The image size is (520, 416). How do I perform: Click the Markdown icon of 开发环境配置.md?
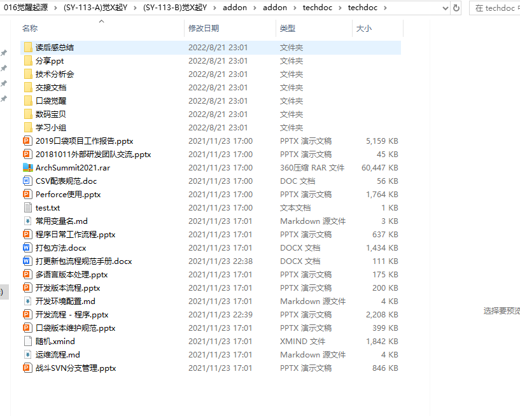tap(28, 301)
